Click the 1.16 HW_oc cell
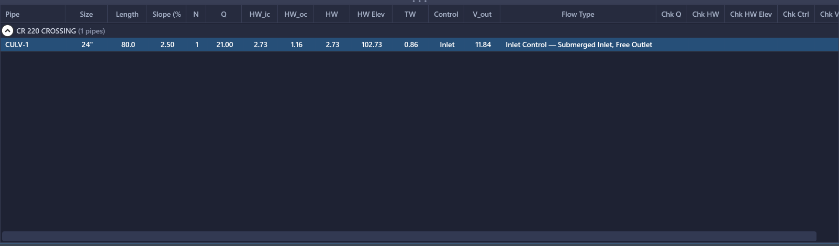The height and width of the screenshot is (246, 839). coord(297,44)
